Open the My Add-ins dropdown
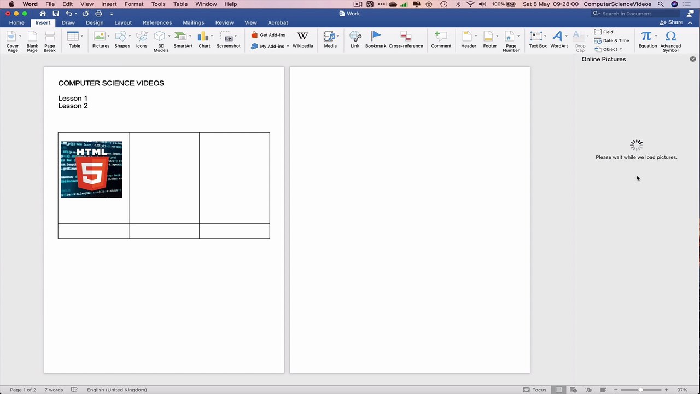The height and width of the screenshot is (394, 700). tap(288, 46)
